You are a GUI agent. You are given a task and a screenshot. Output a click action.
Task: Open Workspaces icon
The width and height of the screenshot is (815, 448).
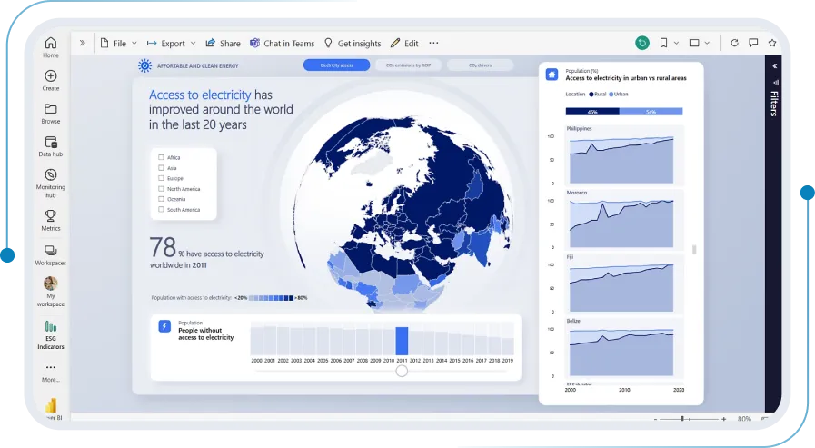click(50, 251)
